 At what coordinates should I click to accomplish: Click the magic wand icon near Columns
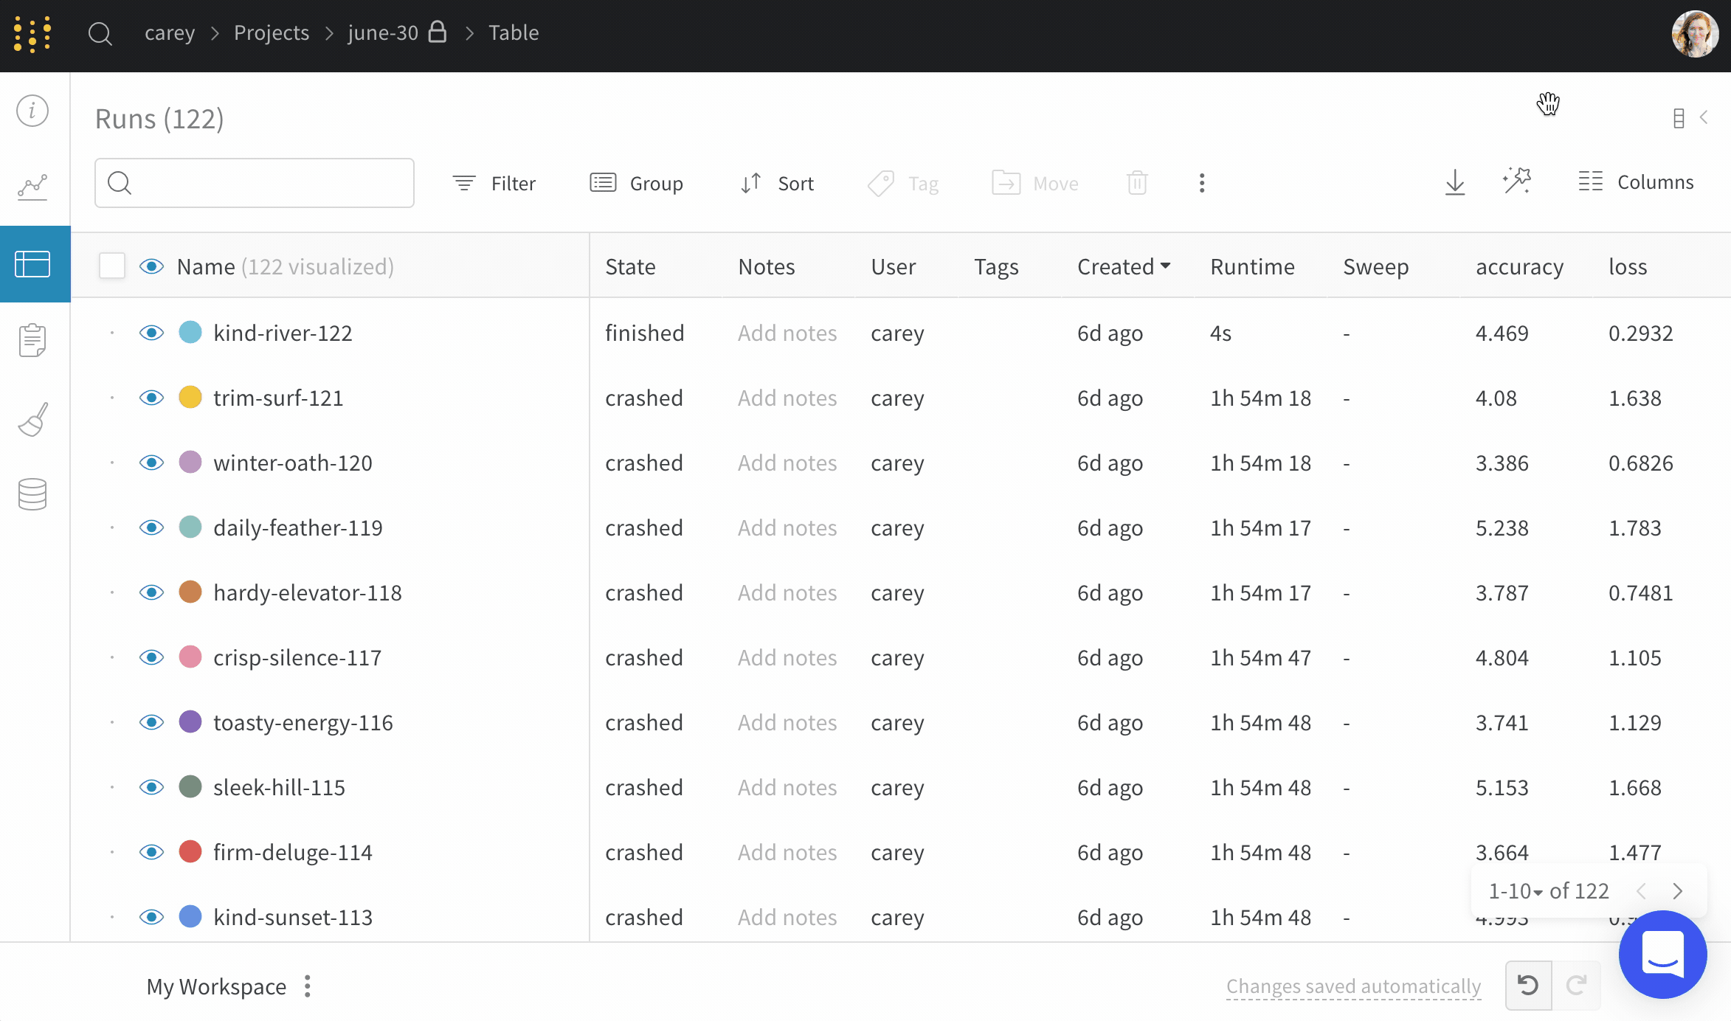1517,181
